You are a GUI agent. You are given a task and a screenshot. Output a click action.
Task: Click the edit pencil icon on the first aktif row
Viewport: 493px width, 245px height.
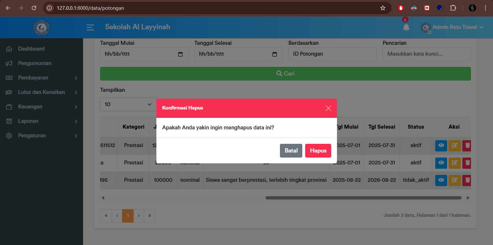pos(454,145)
